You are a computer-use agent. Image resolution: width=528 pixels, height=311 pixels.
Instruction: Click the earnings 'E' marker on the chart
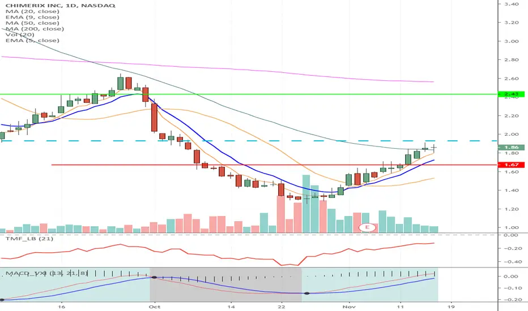(367, 227)
